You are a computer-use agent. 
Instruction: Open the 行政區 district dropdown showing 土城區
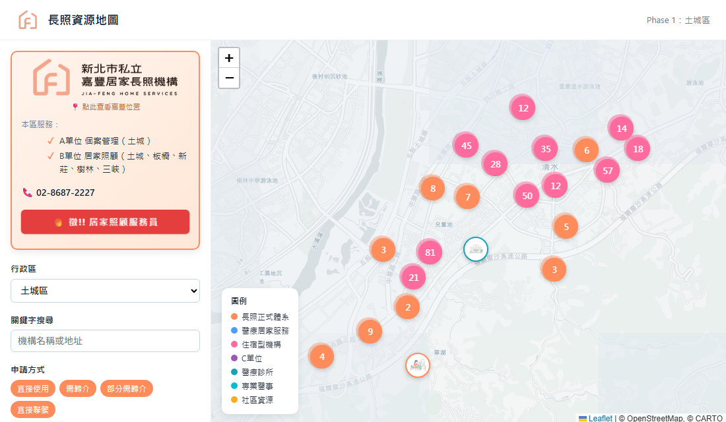click(105, 291)
